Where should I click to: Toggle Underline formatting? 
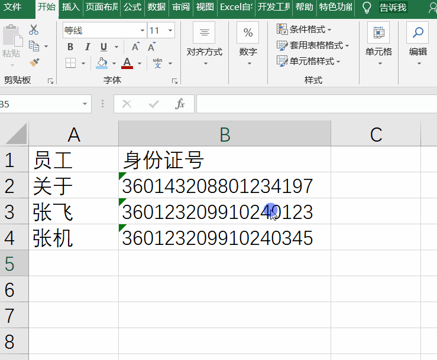click(x=103, y=47)
